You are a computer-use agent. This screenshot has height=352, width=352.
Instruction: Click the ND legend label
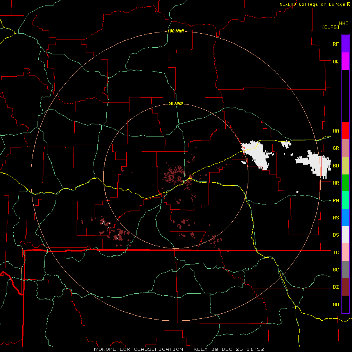point(336,305)
